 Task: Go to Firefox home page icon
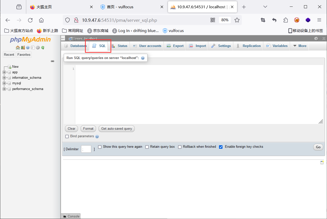click(41, 20)
